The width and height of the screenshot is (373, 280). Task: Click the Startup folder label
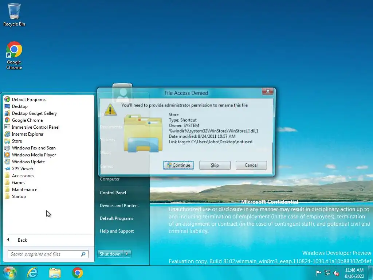pos(19,196)
